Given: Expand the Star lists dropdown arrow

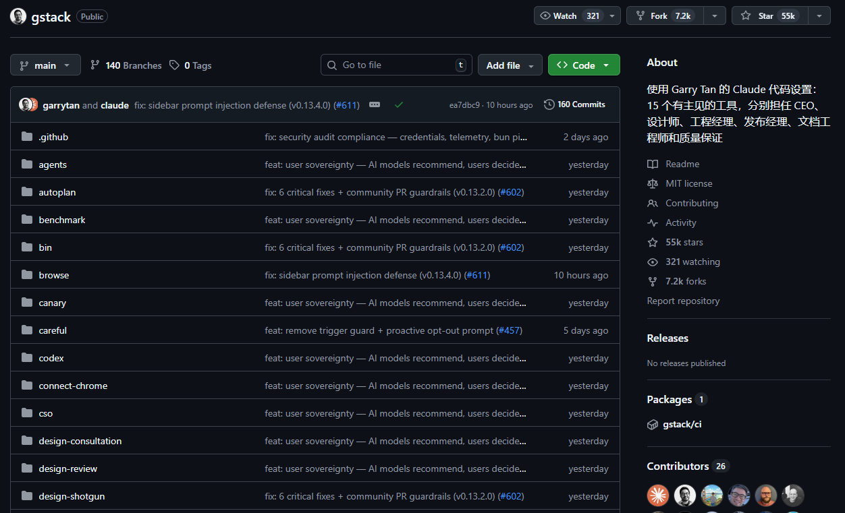Looking at the screenshot, I should 819,16.
